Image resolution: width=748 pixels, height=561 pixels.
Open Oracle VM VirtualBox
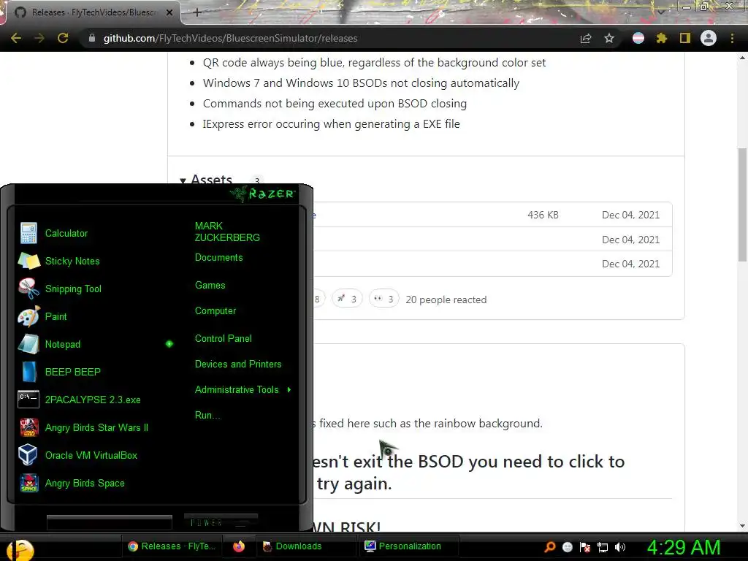coord(91,455)
